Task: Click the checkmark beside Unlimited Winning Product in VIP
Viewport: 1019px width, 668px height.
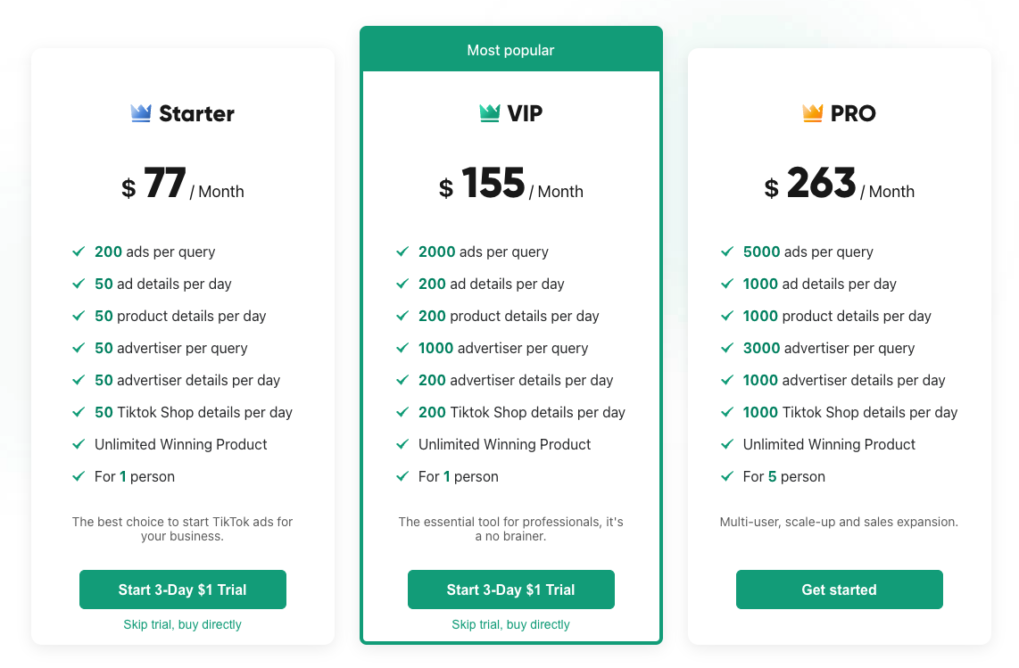Action: [402, 444]
